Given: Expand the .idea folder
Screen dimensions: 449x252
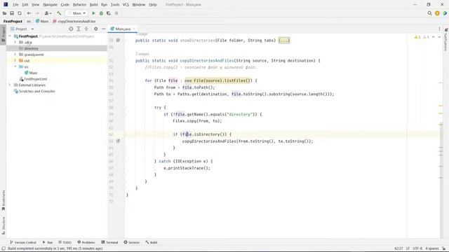Looking at the screenshot, I should click(15, 42).
